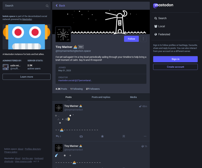This screenshot has height=168, width=202.
Task: Click the magnifier icon in search field
Action: click(47, 6)
